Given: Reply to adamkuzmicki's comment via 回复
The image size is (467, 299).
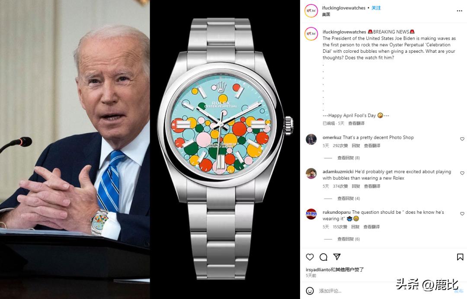Looking at the screenshot, I should (x=356, y=186).
